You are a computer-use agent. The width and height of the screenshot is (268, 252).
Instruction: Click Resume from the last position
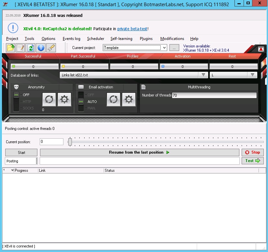click(140, 152)
